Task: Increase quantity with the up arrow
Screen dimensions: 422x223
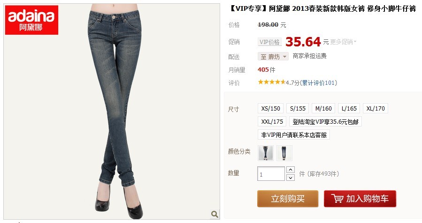Action: point(291,170)
